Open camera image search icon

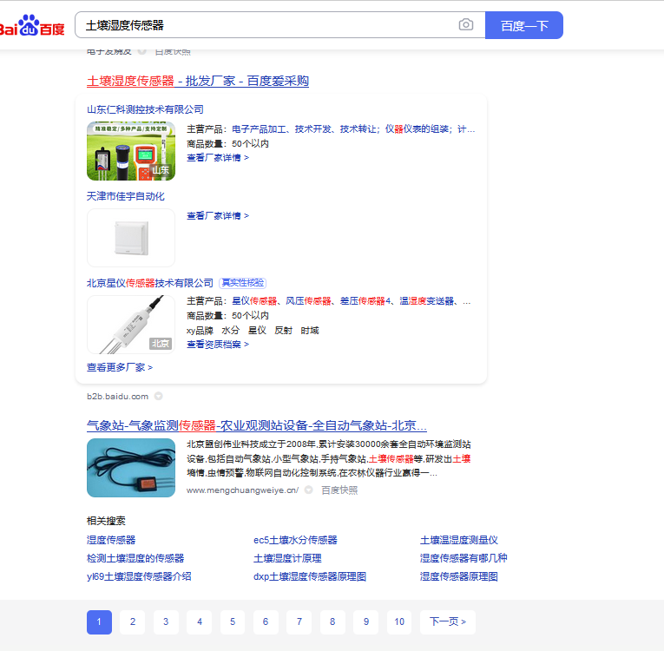(466, 24)
